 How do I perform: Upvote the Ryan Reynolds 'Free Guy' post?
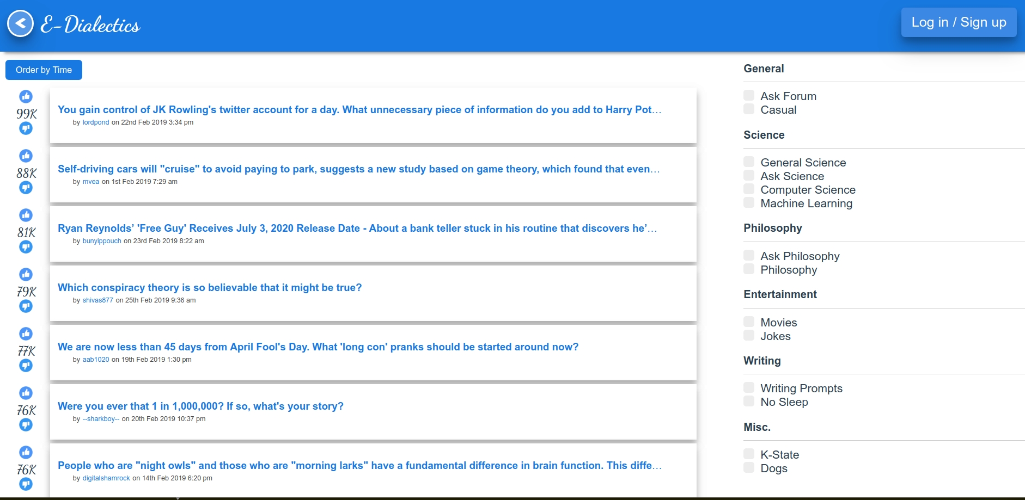click(26, 215)
